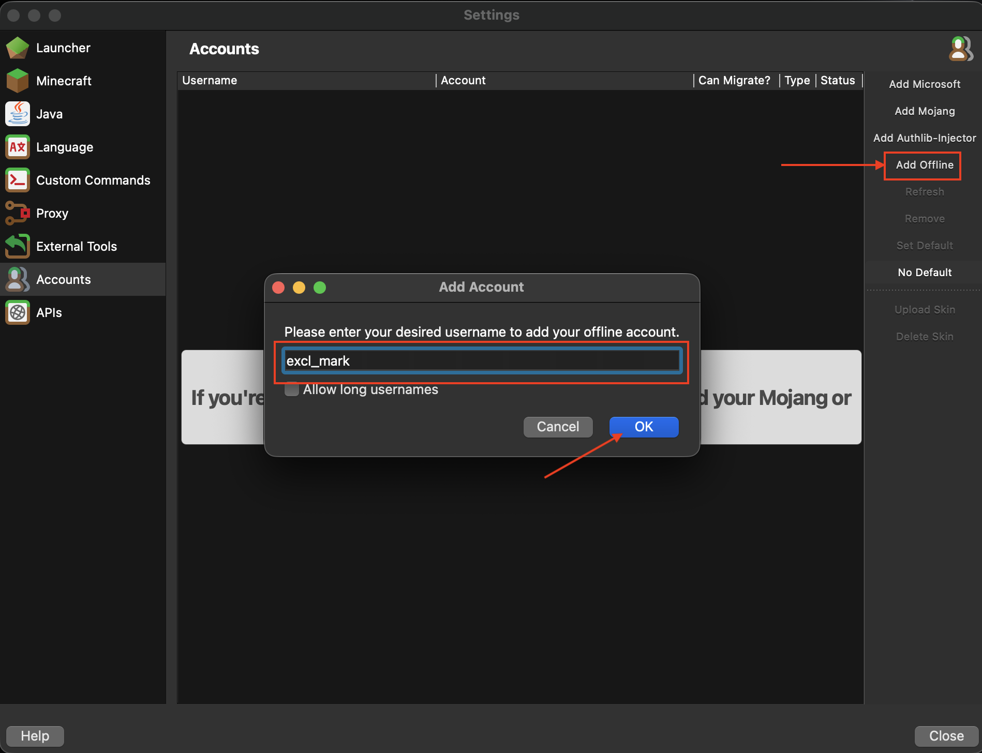Open Language settings via its icon

click(x=18, y=147)
